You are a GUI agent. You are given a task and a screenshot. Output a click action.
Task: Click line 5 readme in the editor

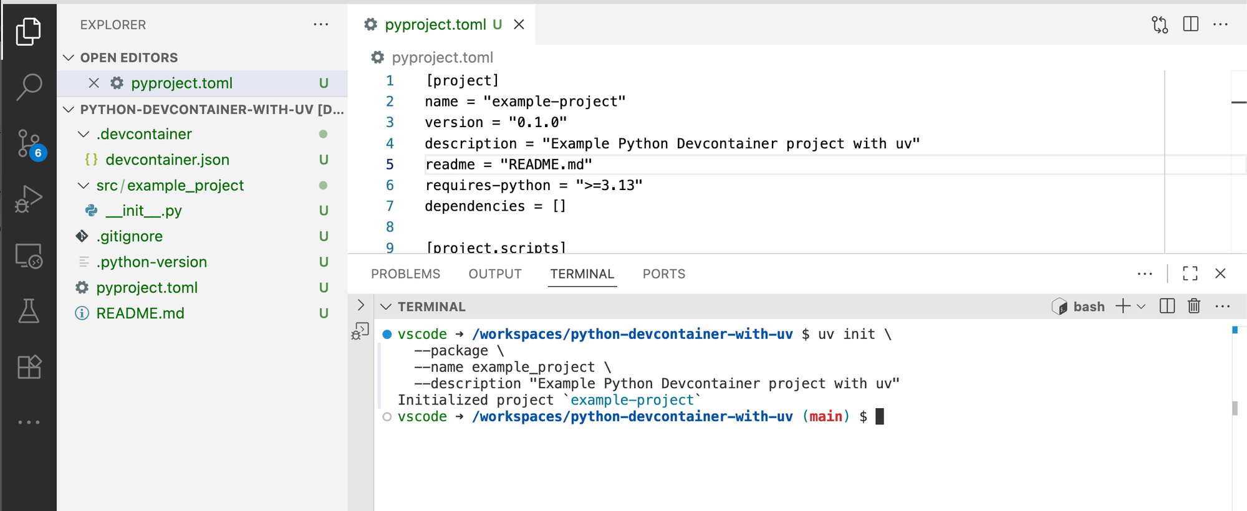[508, 165]
